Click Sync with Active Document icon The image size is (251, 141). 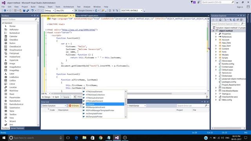tap(231, 20)
